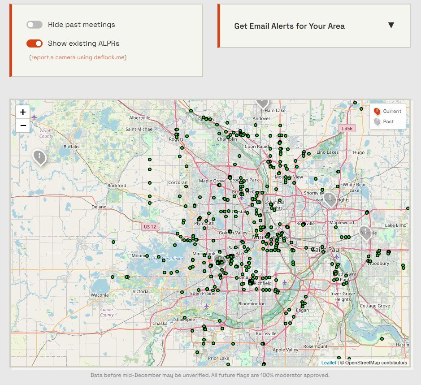This screenshot has height=385, width=421.
Task: Click the meeting pin near Wright County
Action: [x=39, y=158]
